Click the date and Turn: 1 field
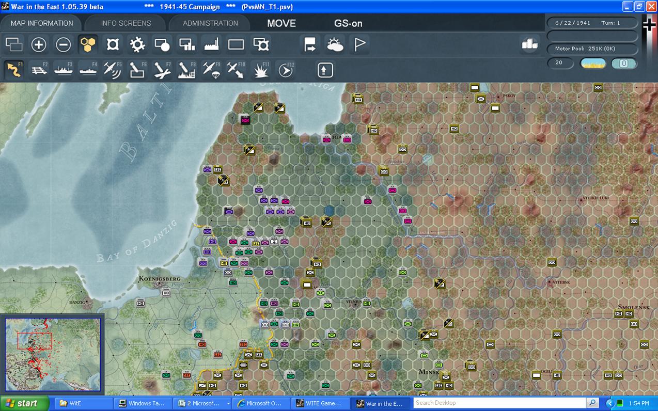 point(592,23)
